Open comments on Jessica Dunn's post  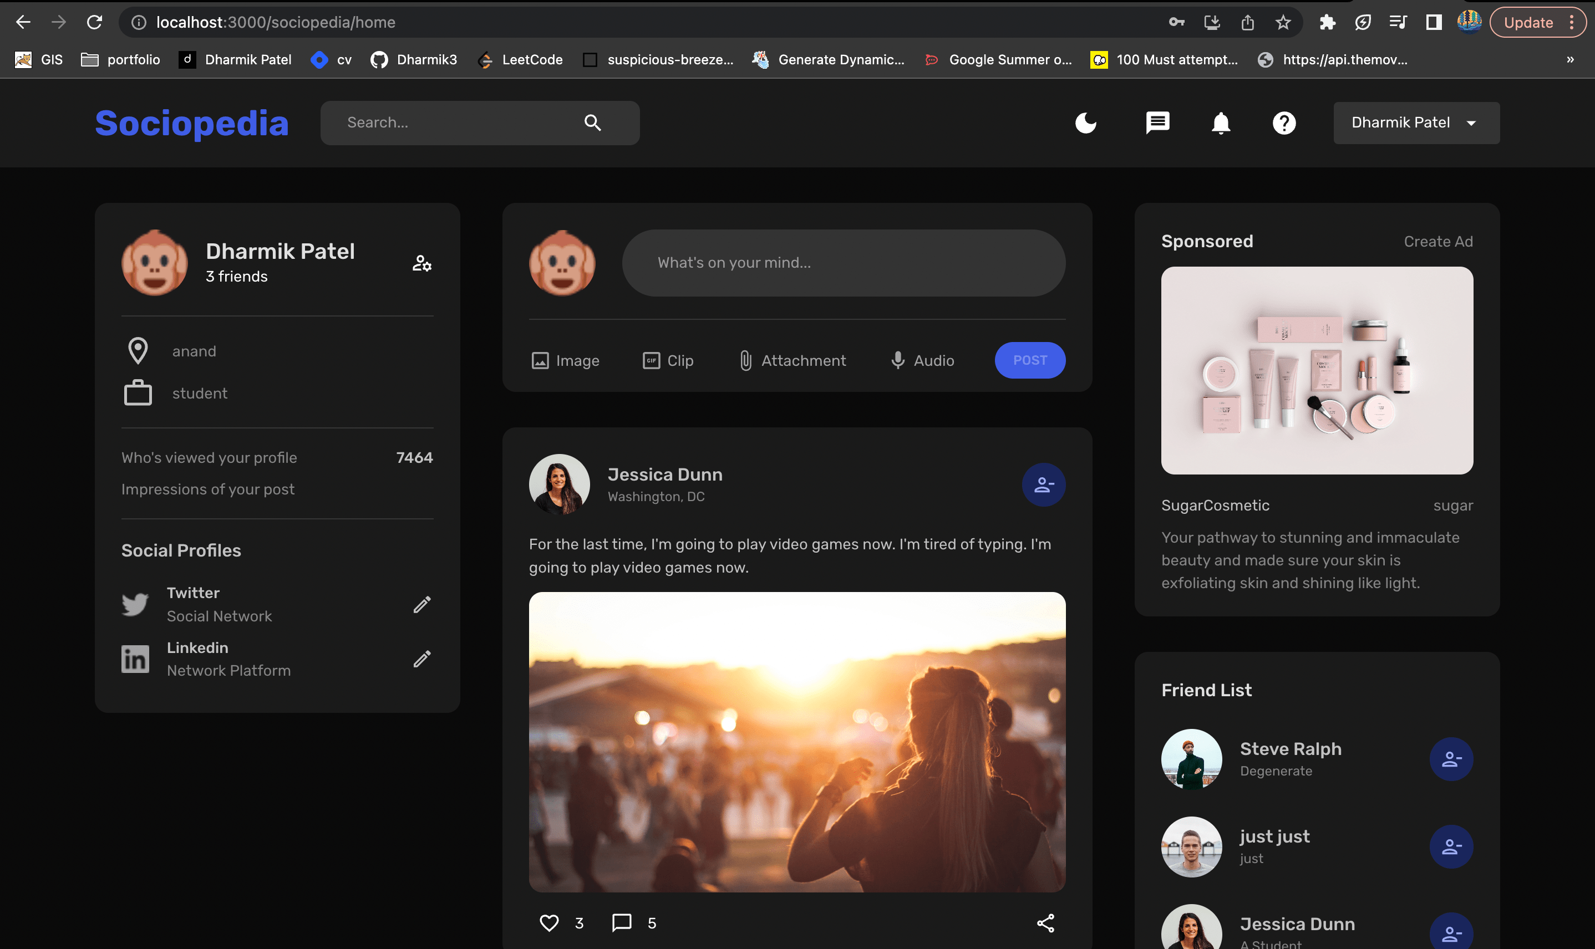point(621,922)
